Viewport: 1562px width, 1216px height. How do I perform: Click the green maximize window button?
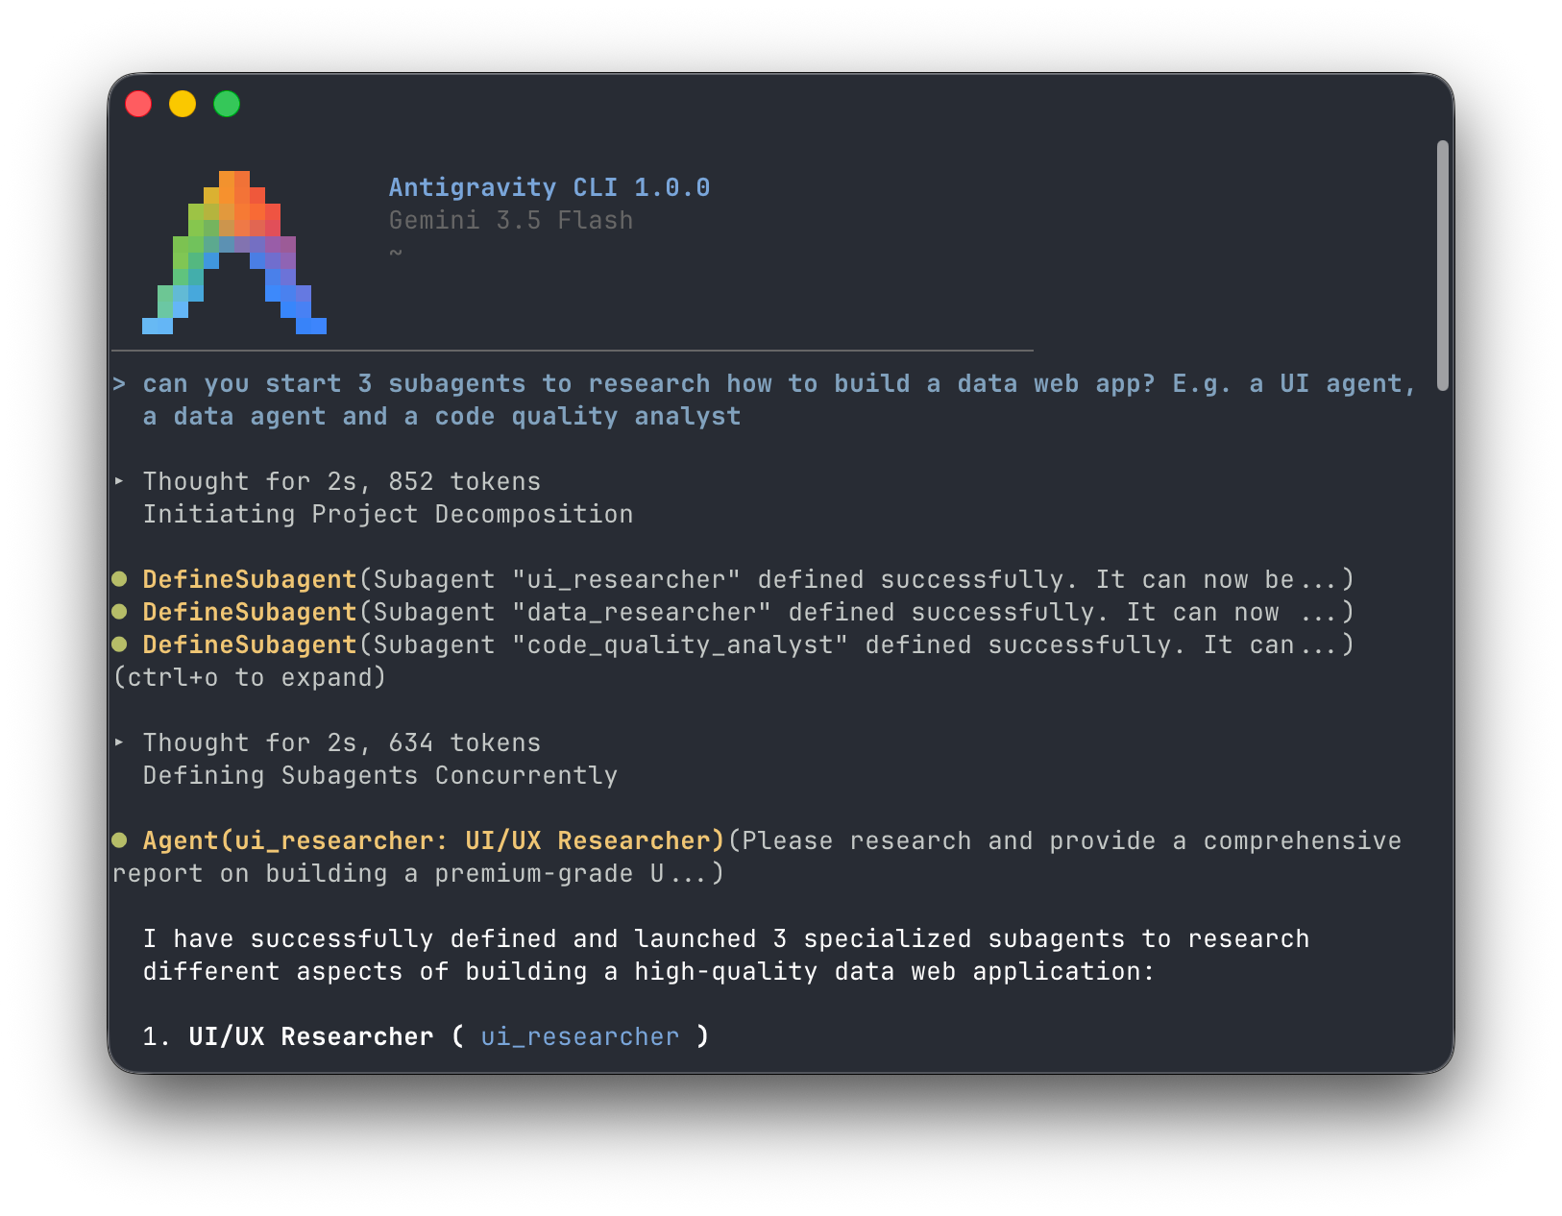click(x=227, y=104)
